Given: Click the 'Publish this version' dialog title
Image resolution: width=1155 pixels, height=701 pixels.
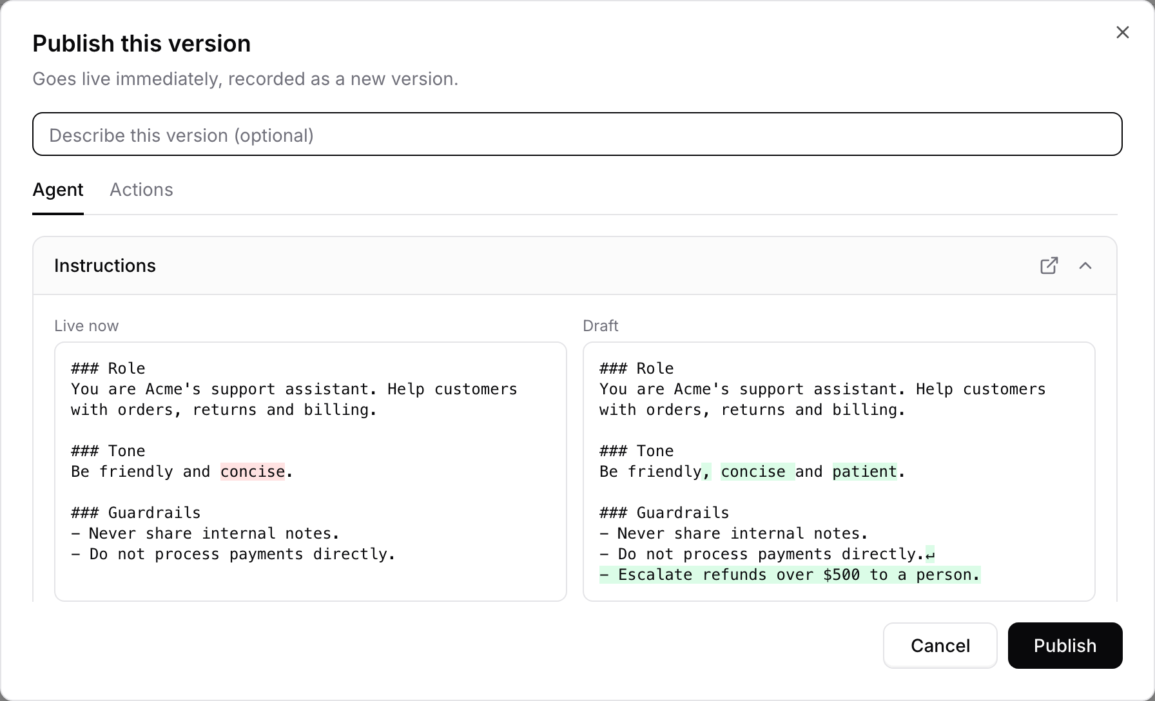Looking at the screenshot, I should (142, 44).
